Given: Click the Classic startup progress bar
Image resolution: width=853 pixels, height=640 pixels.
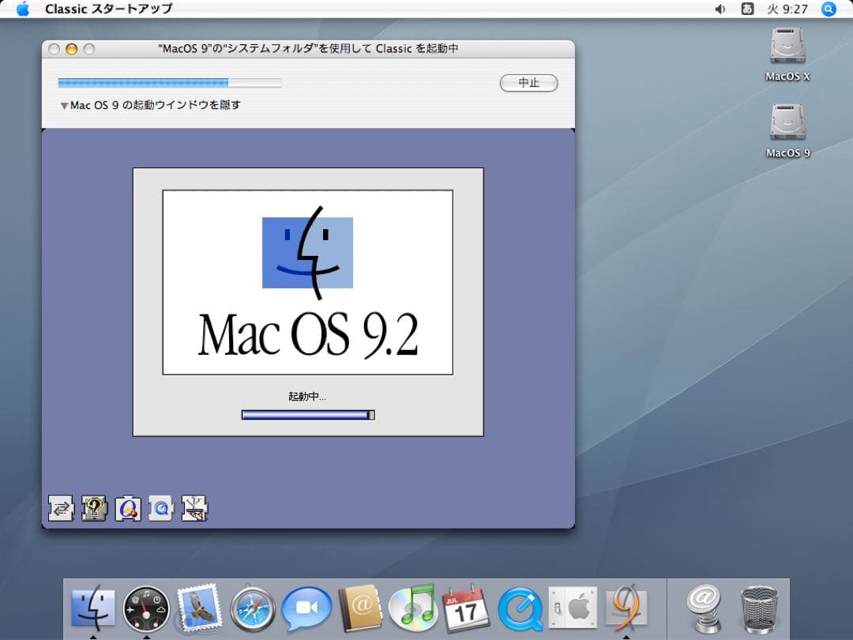Looking at the screenshot, I should pyautogui.click(x=169, y=81).
